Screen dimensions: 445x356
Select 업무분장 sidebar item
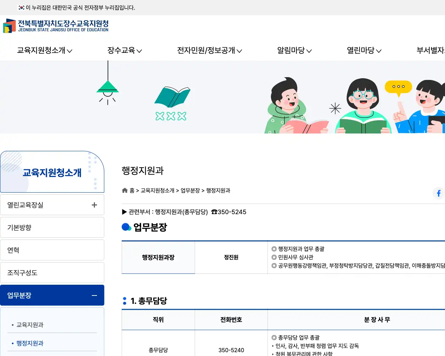click(x=52, y=295)
